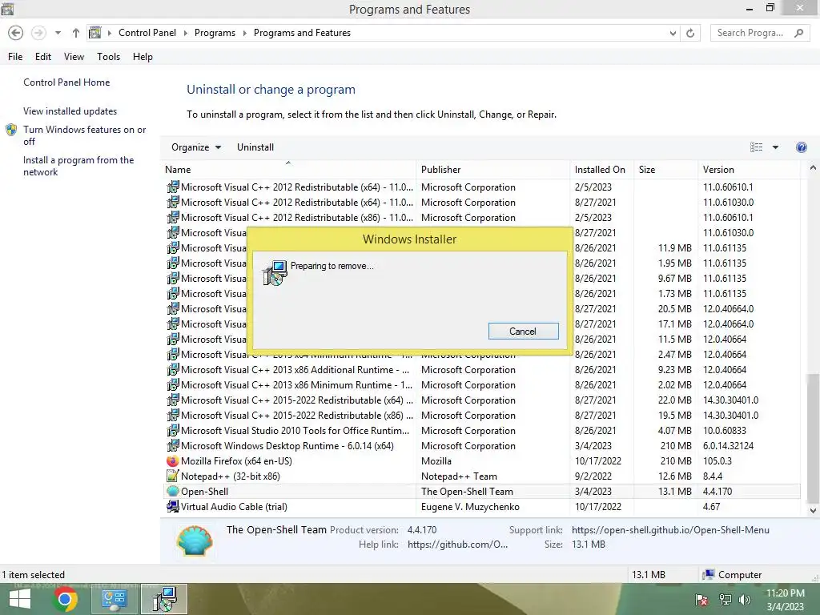Go back with the Back arrow
Image resolution: width=820 pixels, height=615 pixels.
[x=16, y=33]
